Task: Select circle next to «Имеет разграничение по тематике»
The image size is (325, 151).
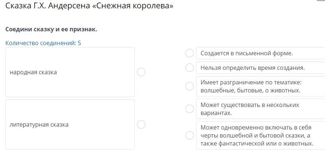Action: click(x=189, y=86)
